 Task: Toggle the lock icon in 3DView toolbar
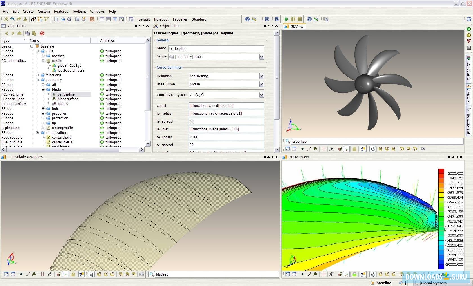(x=354, y=149)
